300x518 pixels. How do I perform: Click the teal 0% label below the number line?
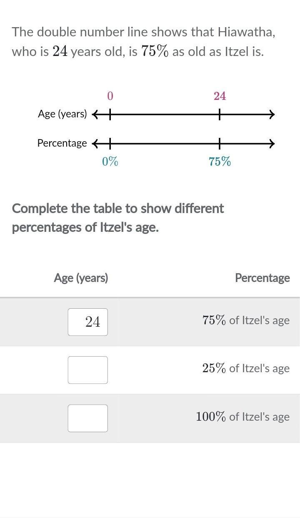coord(110,162)
